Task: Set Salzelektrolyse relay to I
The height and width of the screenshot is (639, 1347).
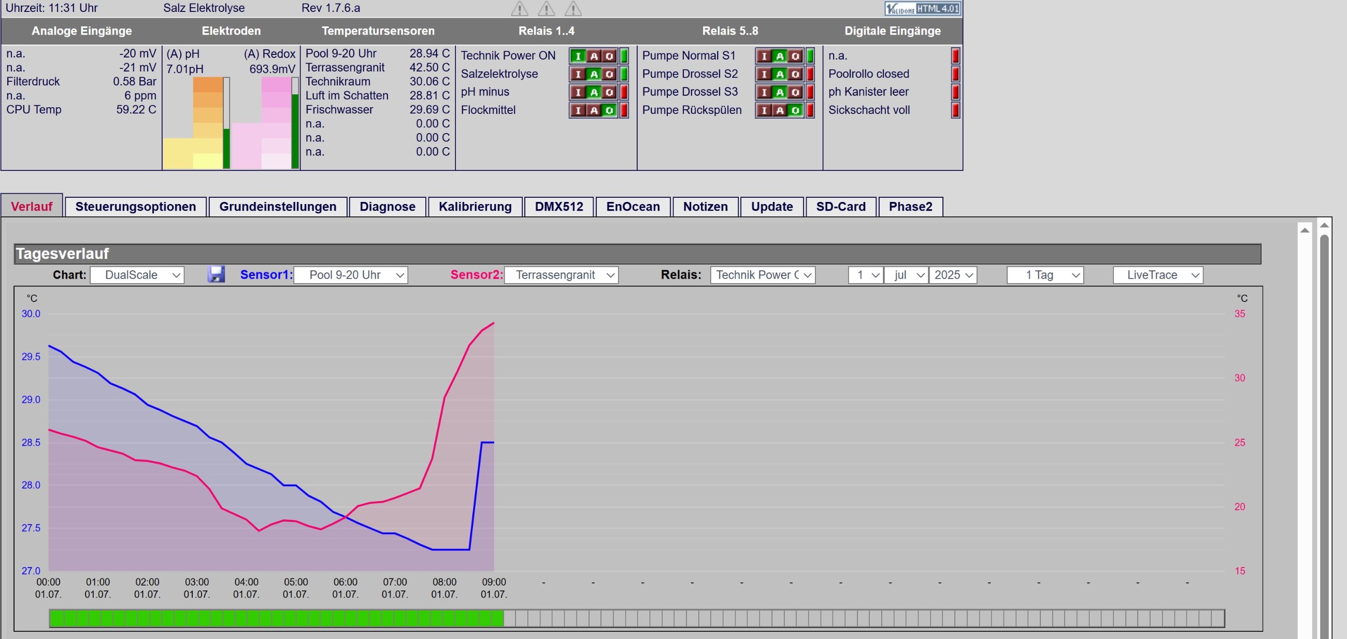Action: (x=578, y=74)
